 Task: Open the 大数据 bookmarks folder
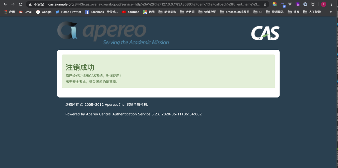pos(187,12)
